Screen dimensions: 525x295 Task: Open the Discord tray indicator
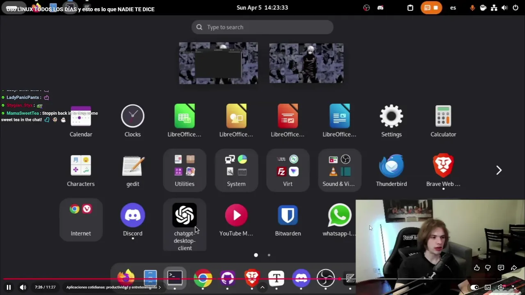click(380, 7)
